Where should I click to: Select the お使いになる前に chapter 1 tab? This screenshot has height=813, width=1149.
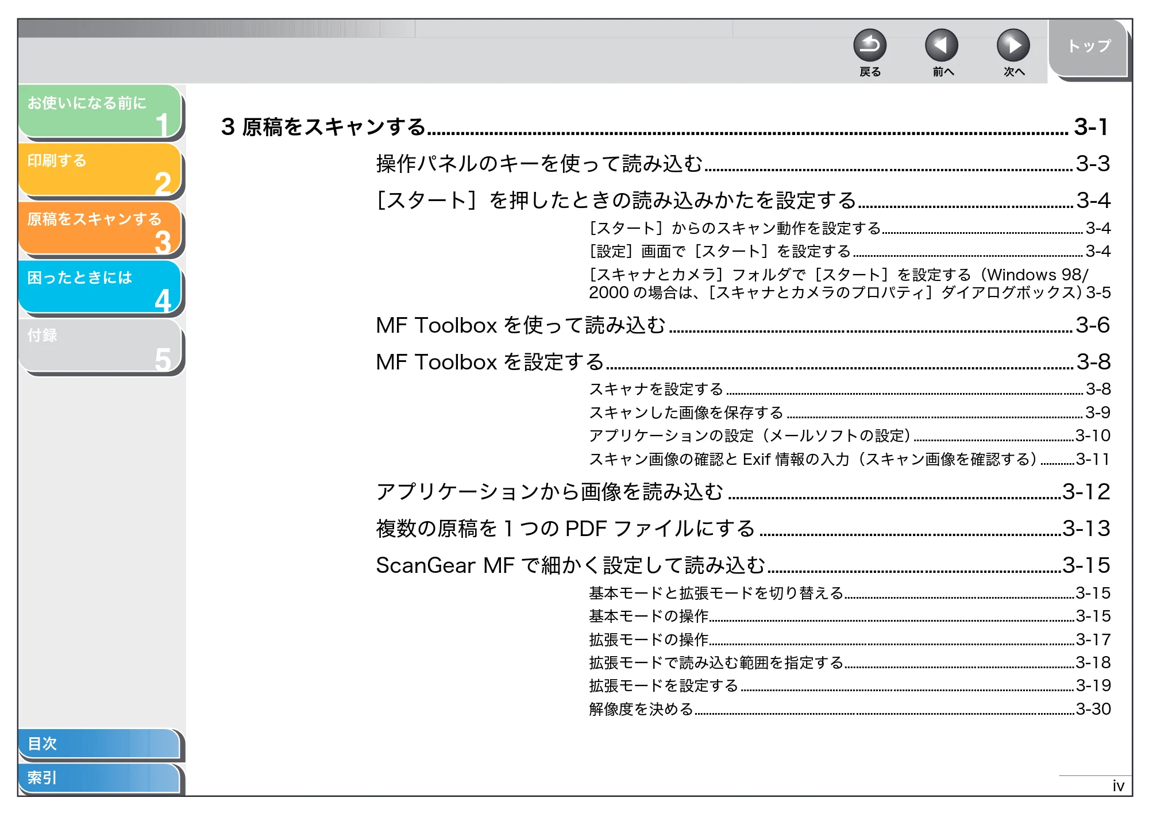(x=101, y=111)
